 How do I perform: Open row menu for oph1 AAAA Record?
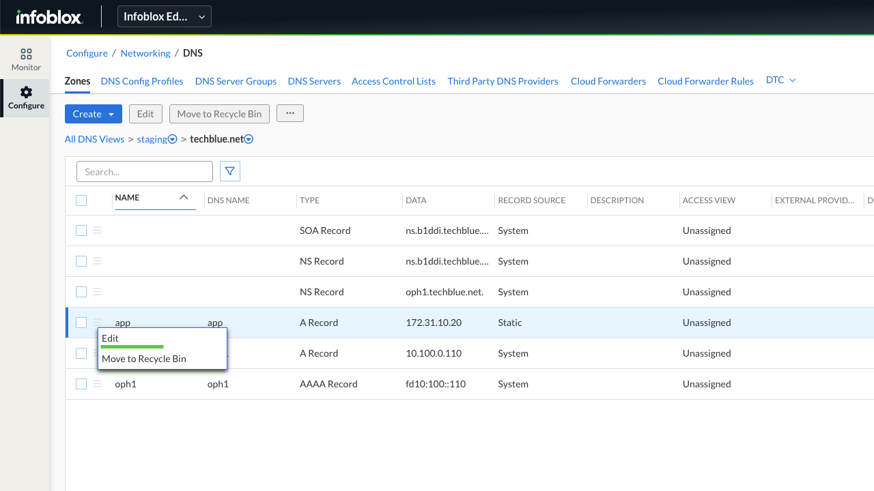(98, 384)
